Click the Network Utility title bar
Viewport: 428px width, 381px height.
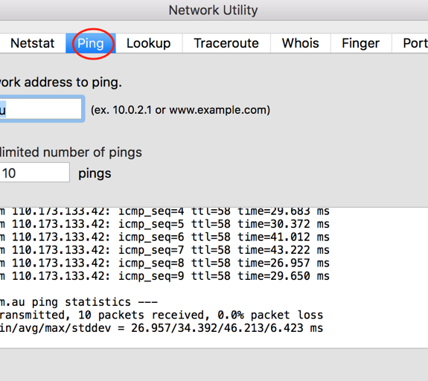(x=213, y=10)
